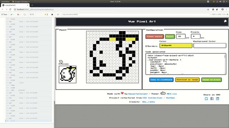Viewport: 229px width, 128px height.
Task: Click the Preview thumbnail image
Action: (x=68, y=74)
